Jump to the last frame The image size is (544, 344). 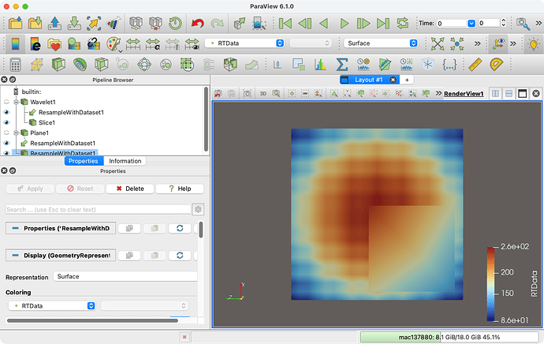coord(383,23)
